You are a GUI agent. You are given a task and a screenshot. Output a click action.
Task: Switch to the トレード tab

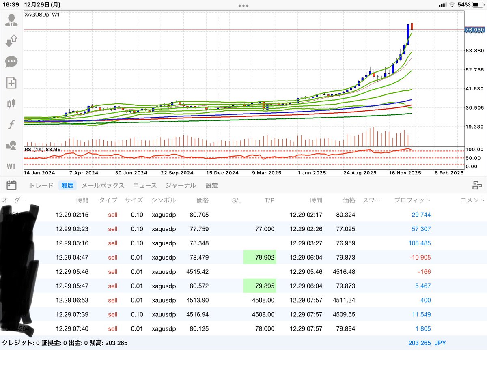point(41,185)
